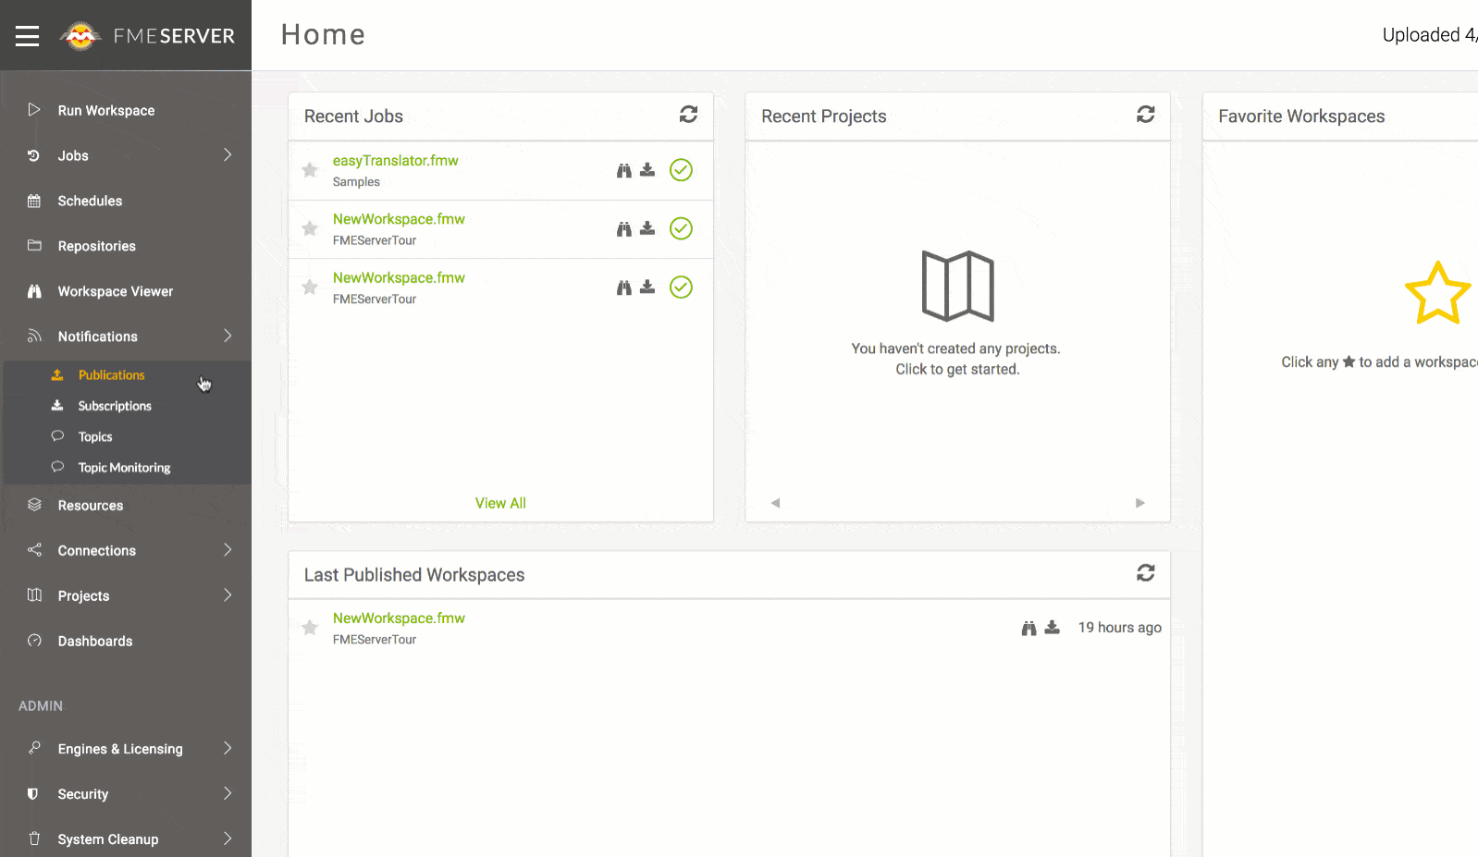Open second-listed NewWorkspace.fmw job link
Screen dimensions: 1478x857
[399, 219]
